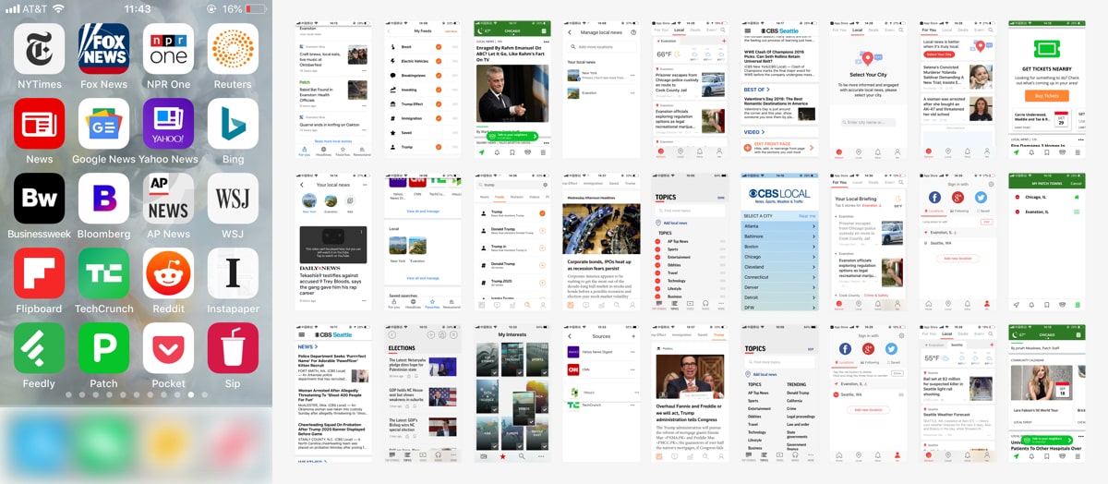Tap the Wi-Fi icon beside AT&T
Screen dimensions: 1108x484
pyautogui.click(x=59, y=8)
